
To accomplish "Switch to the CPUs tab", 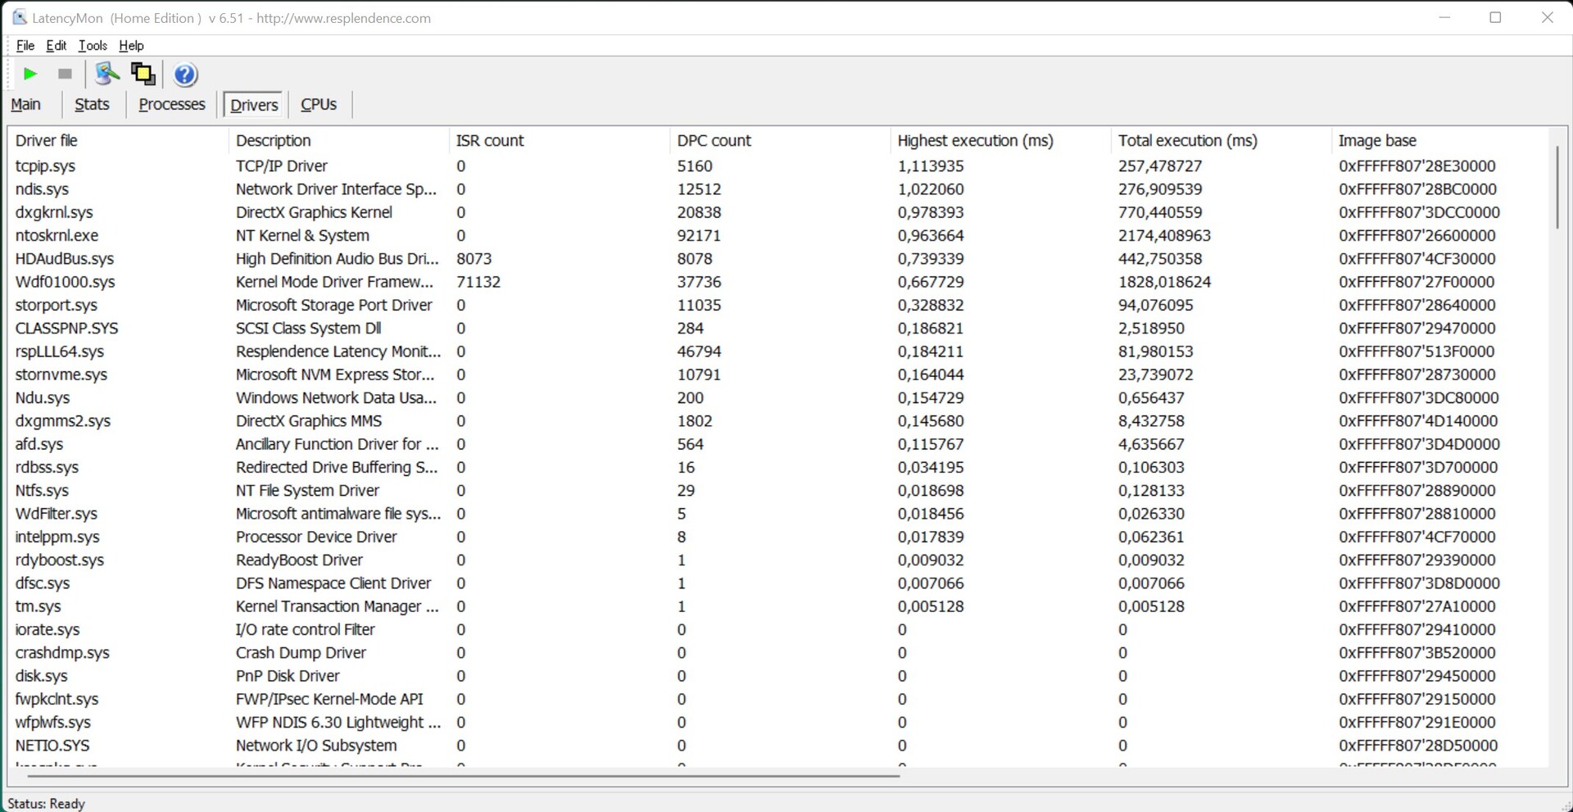I will (318, 105).
